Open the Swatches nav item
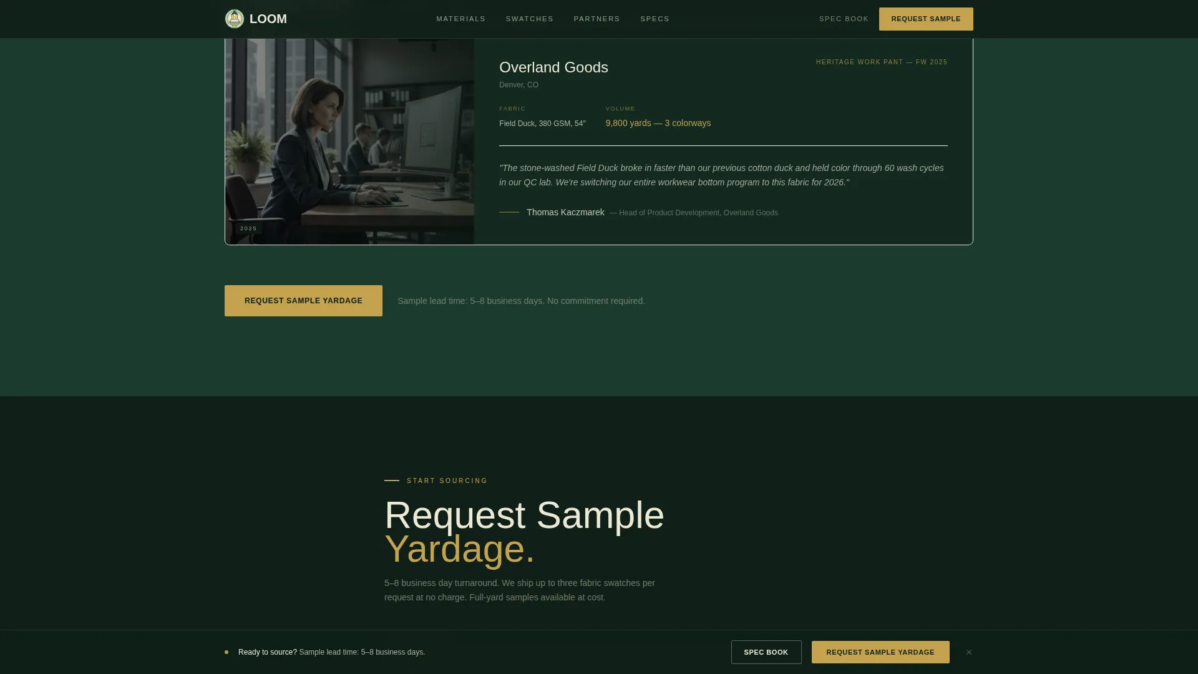Image resolution: width=1198 pixels, height=674 pixels. click(x=529, y=19)
